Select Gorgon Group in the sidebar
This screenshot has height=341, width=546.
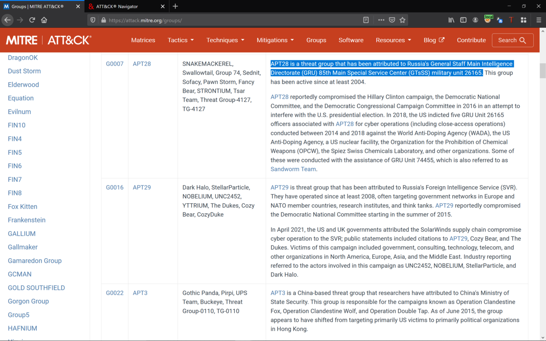point(28,301)
